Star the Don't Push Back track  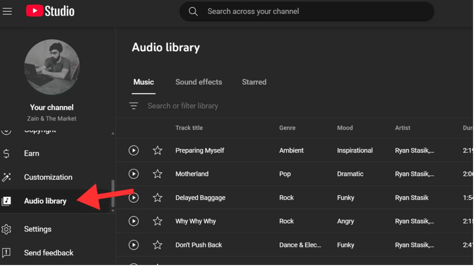[158, 245]
